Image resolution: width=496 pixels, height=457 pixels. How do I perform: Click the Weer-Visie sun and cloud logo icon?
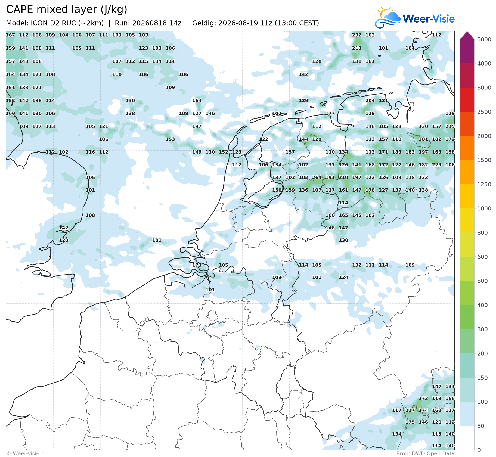pos(388,16)
